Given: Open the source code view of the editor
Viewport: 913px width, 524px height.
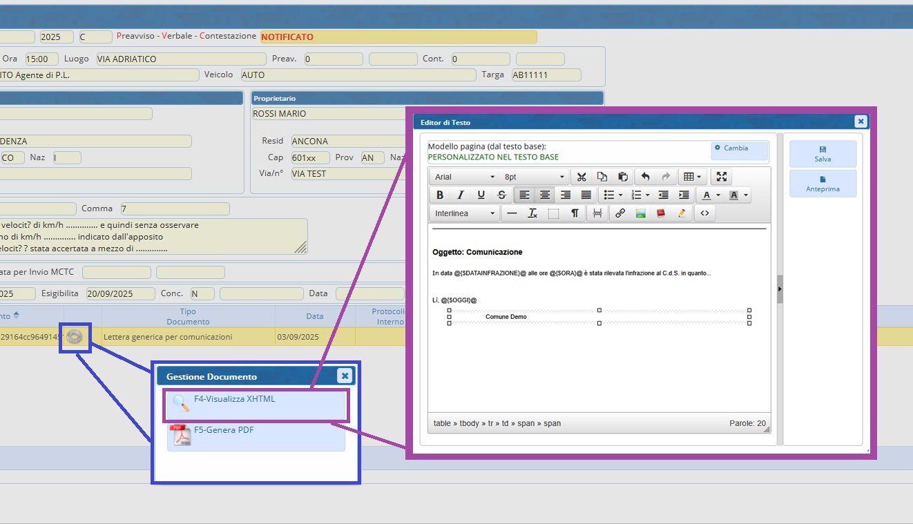Looking at the screenshot, I should point(704,213).
